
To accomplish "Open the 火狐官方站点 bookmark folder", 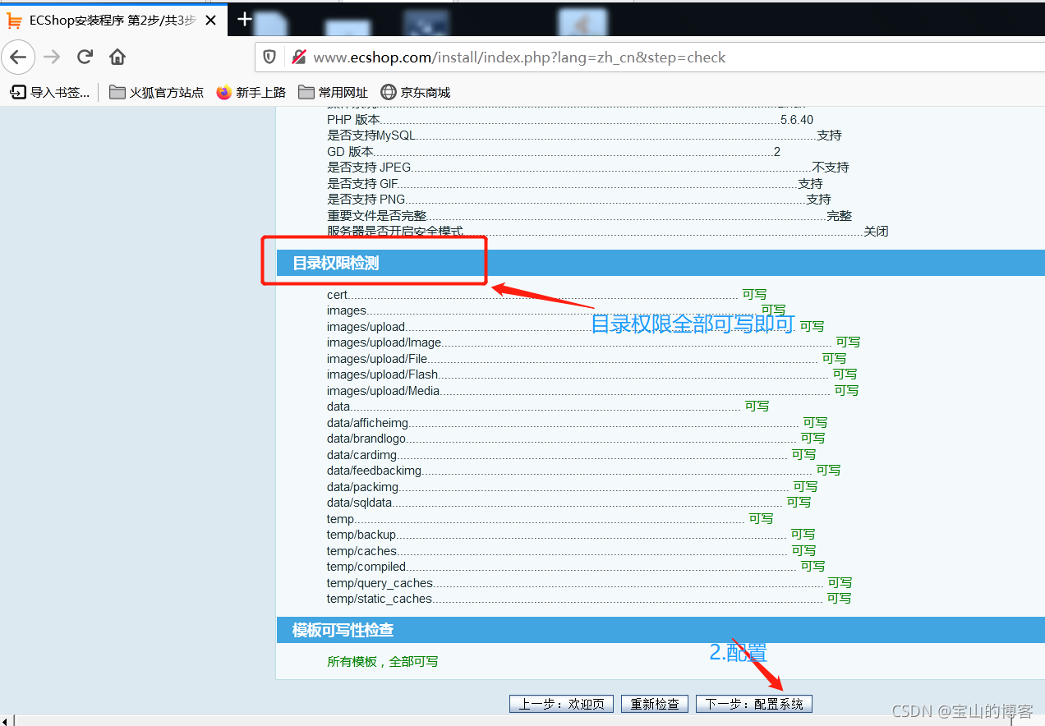I will pyautogui.click(x=156, y=92).
